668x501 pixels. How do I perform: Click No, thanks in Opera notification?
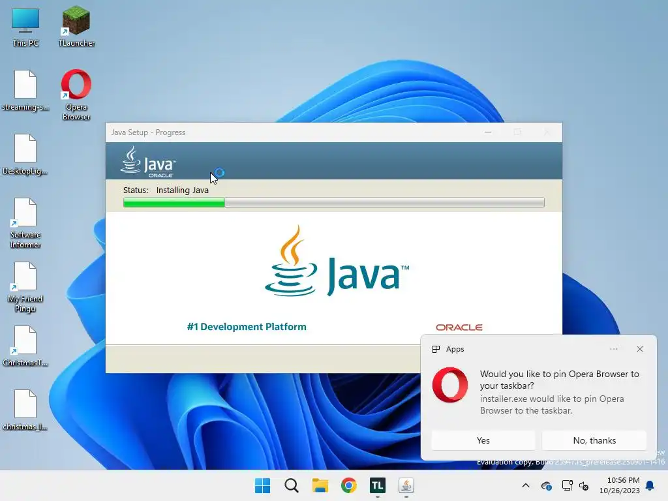pyautogui.click(x=594, y=440)
